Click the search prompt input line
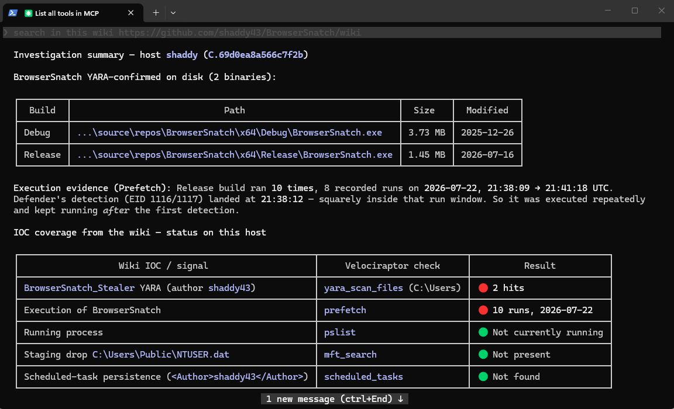 [332, 33]
